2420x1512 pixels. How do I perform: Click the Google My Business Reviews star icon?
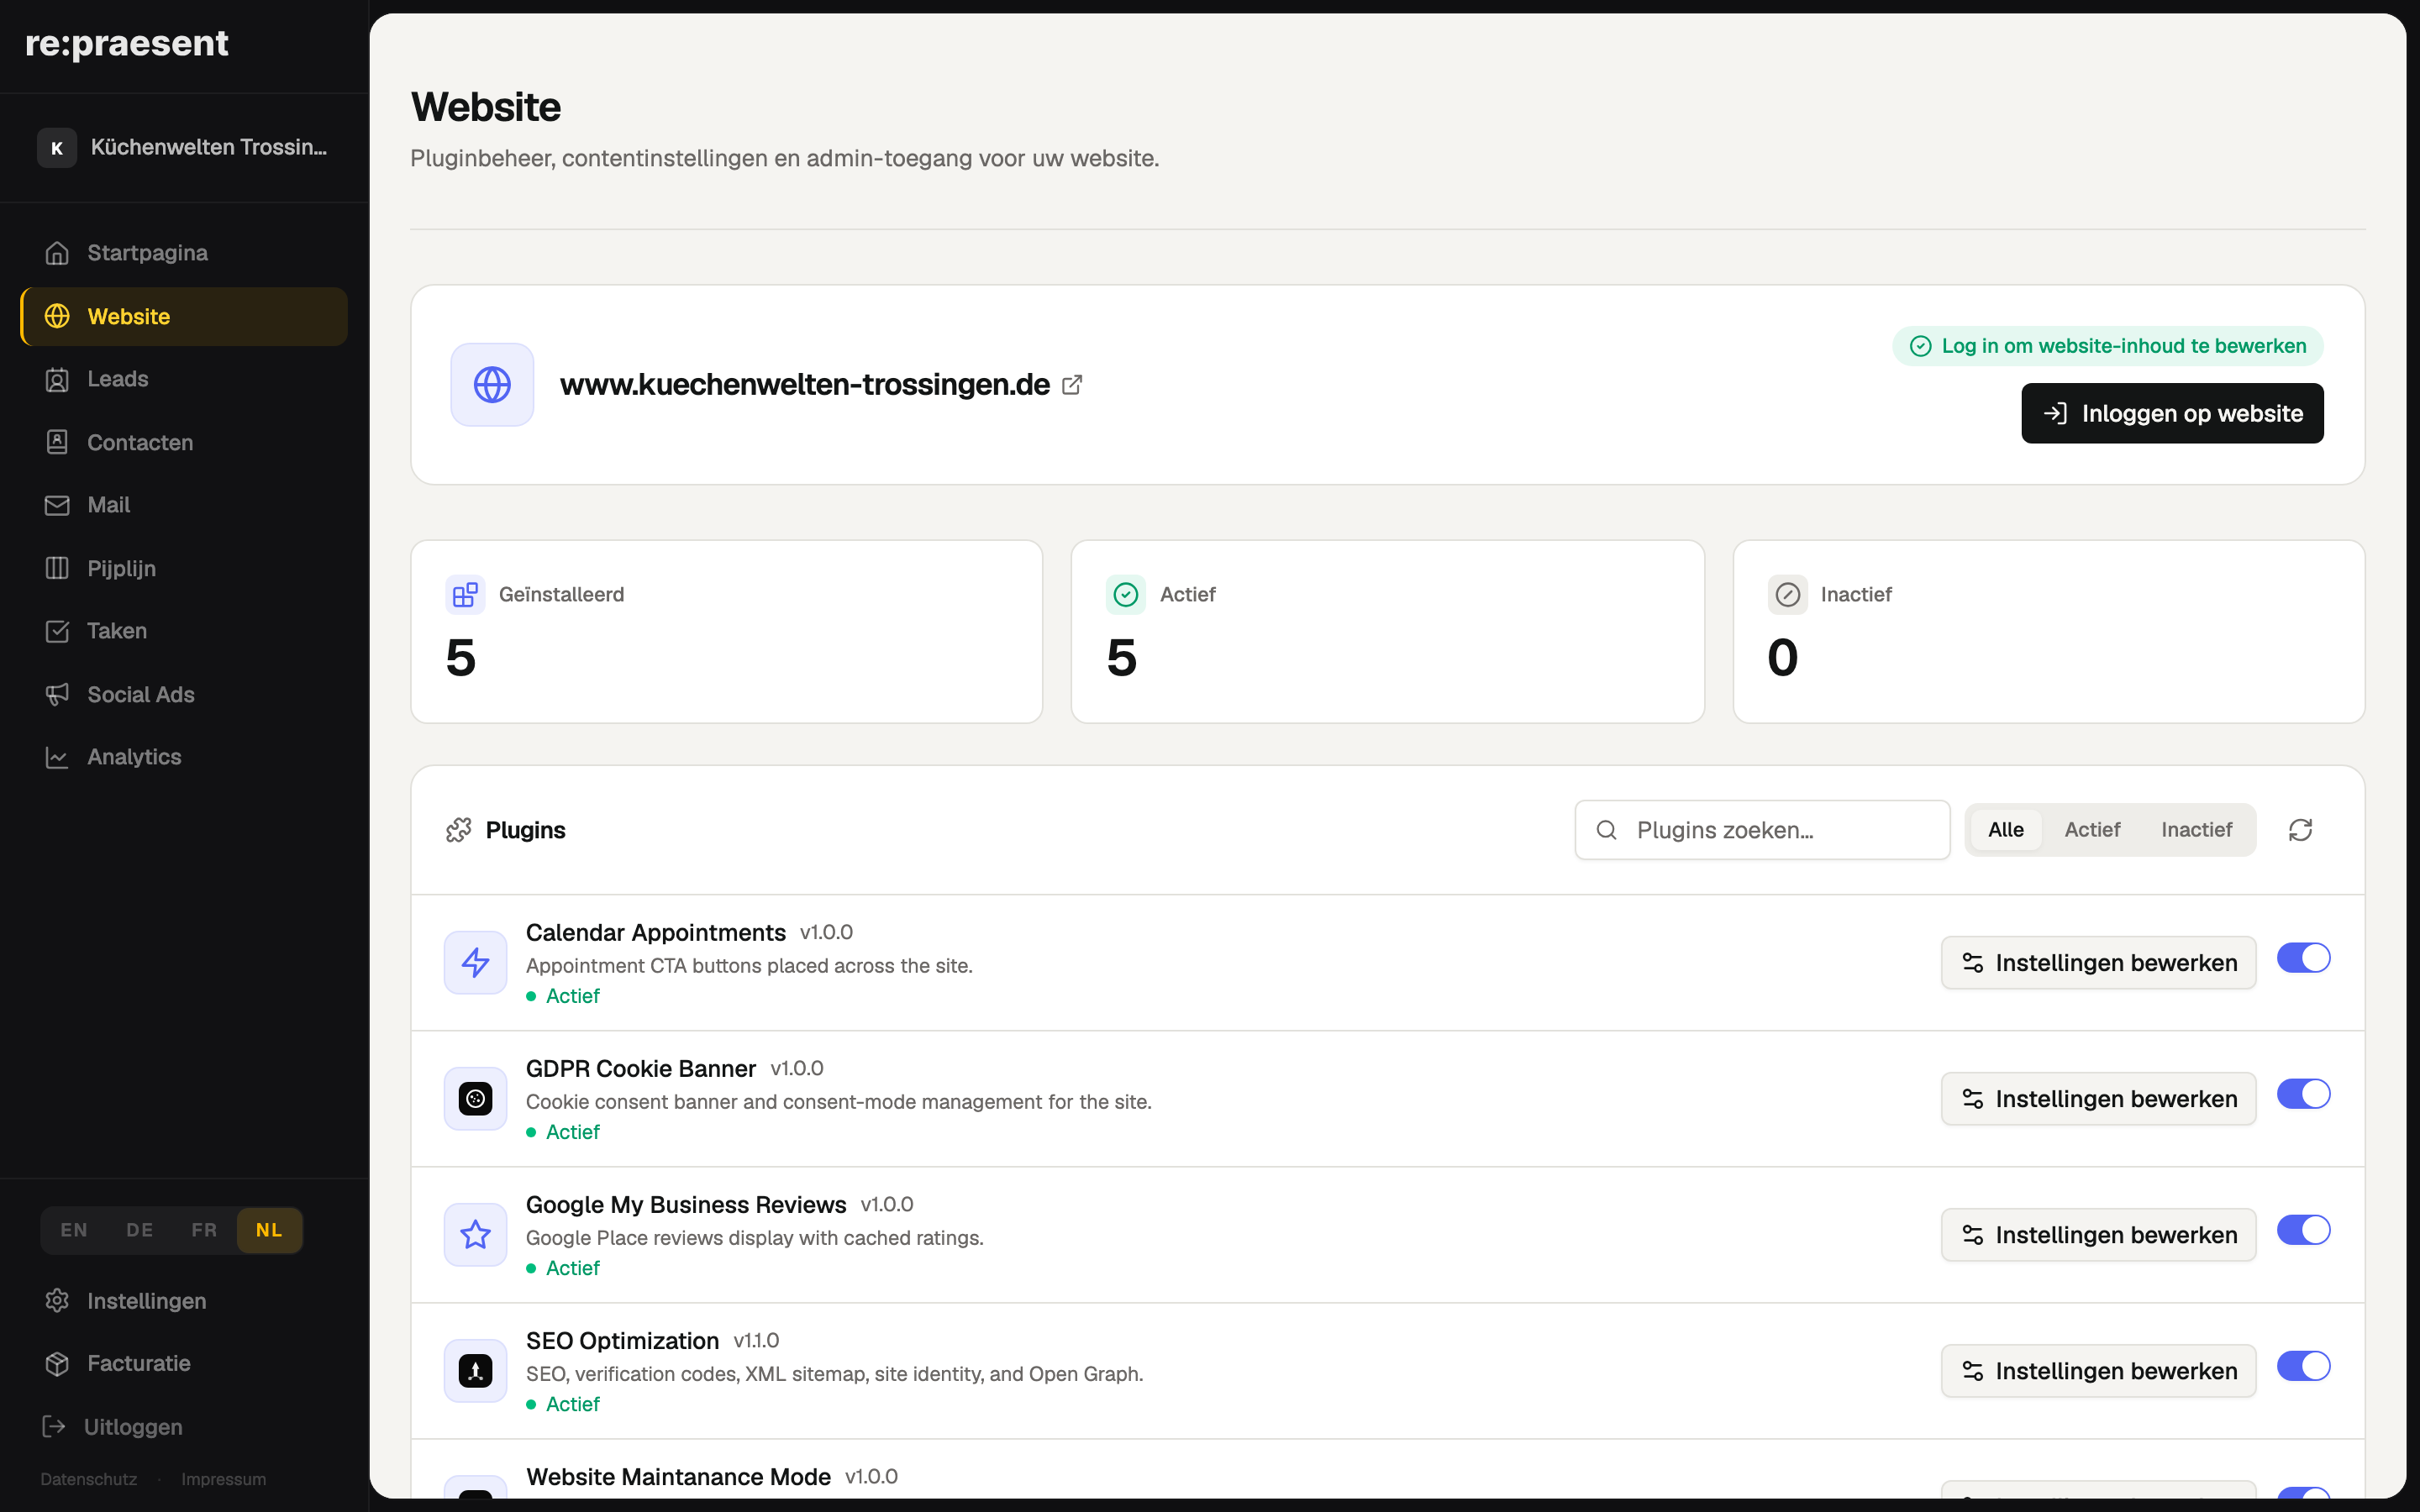click(x=476, y=1235)
